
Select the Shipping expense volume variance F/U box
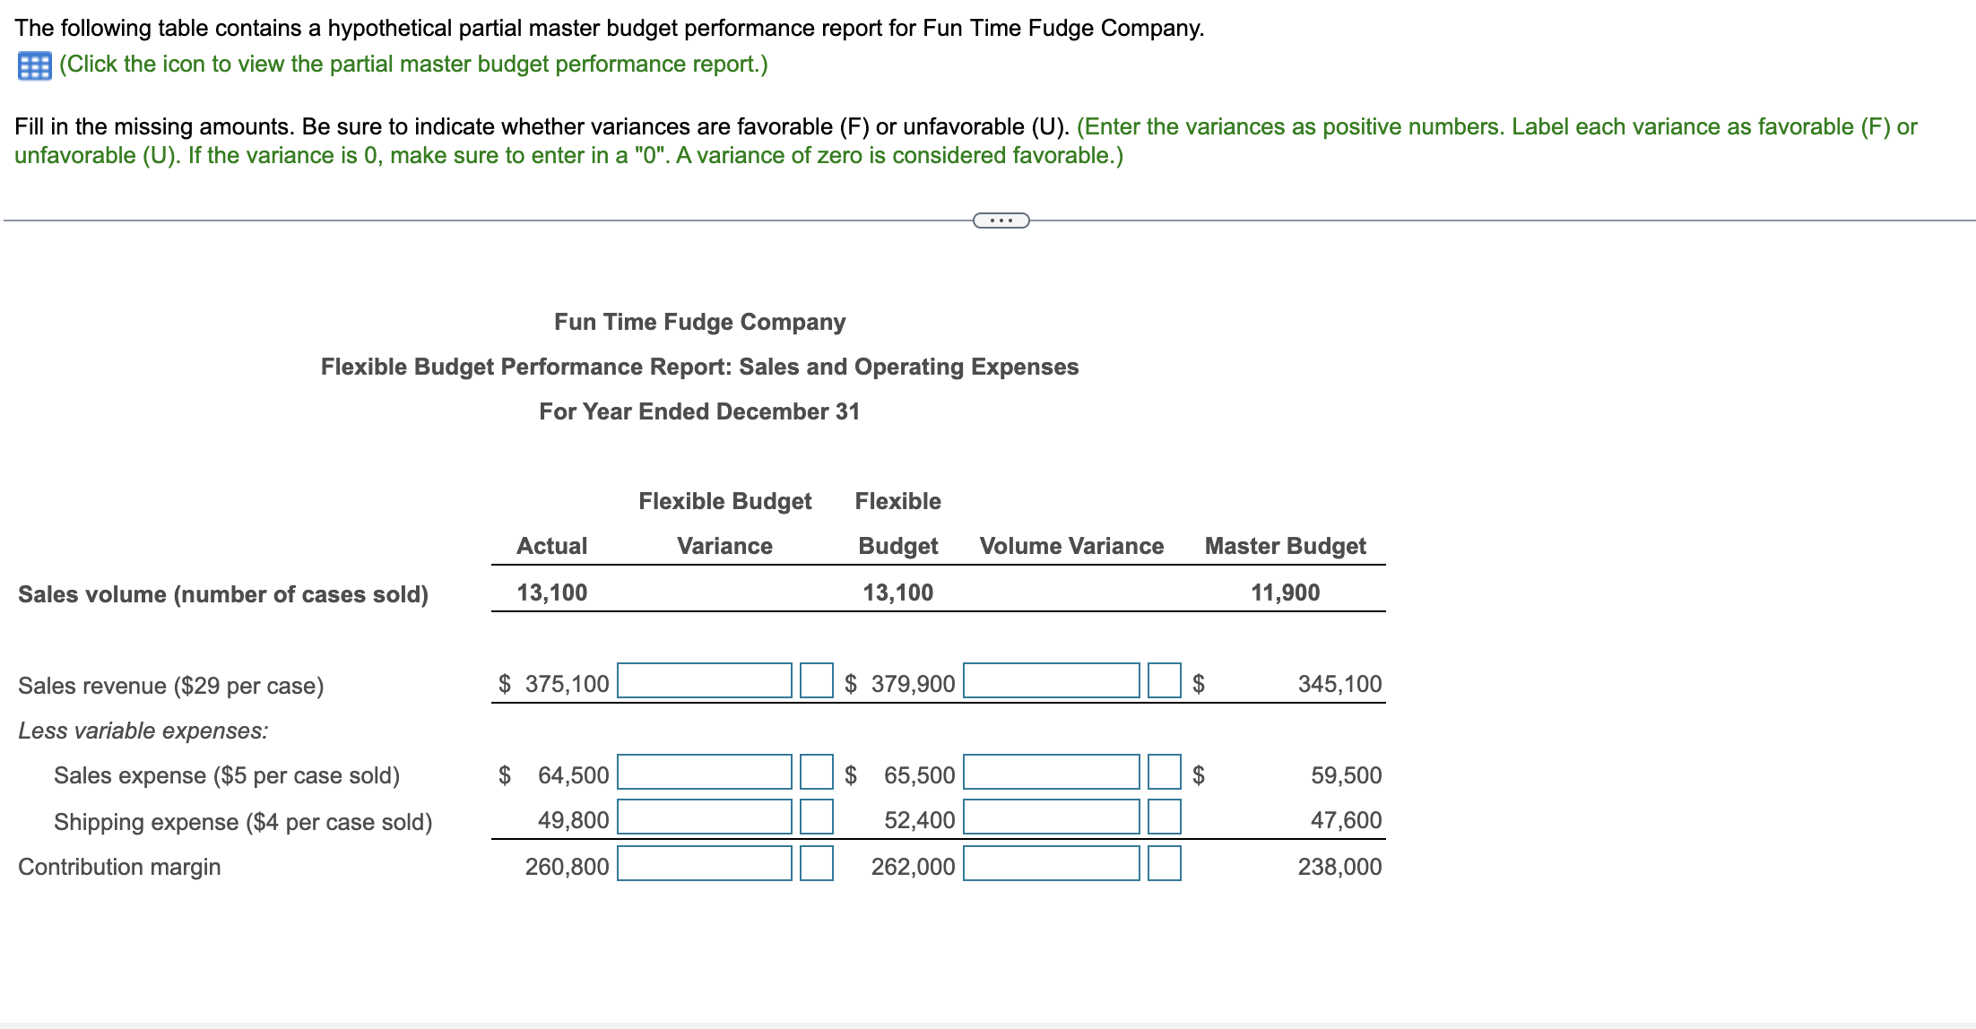point(1163,817)
